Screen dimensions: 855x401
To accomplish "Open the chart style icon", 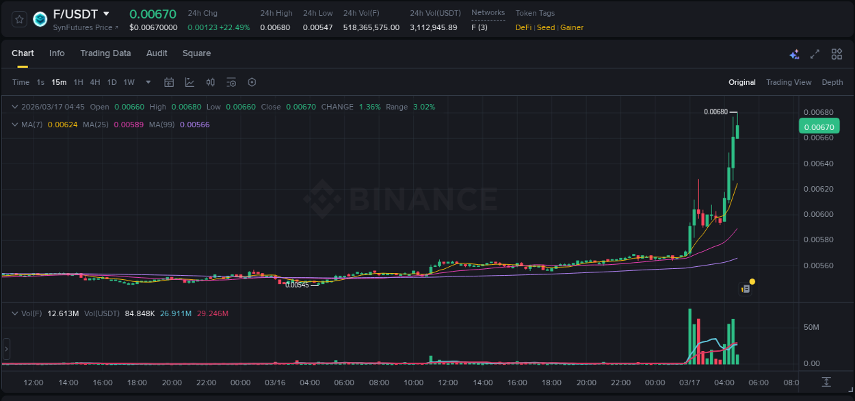I will click(189, 82).
